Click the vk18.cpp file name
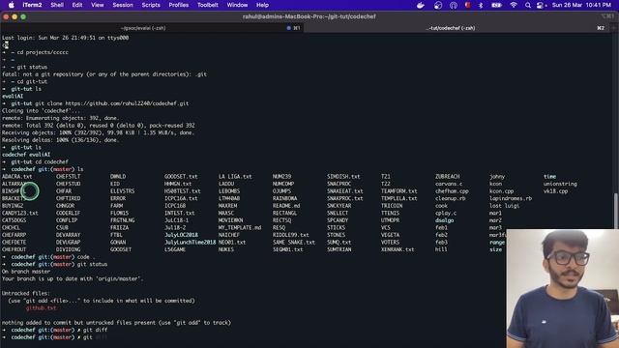 point(556,191)
